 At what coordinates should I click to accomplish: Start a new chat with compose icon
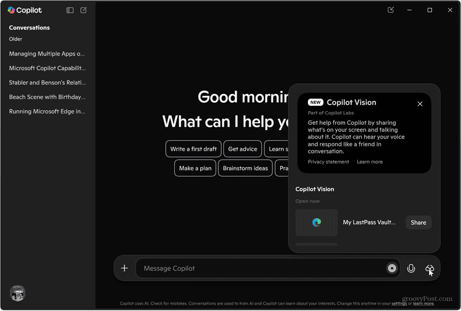pyautogui.click(x=83, y=10)
